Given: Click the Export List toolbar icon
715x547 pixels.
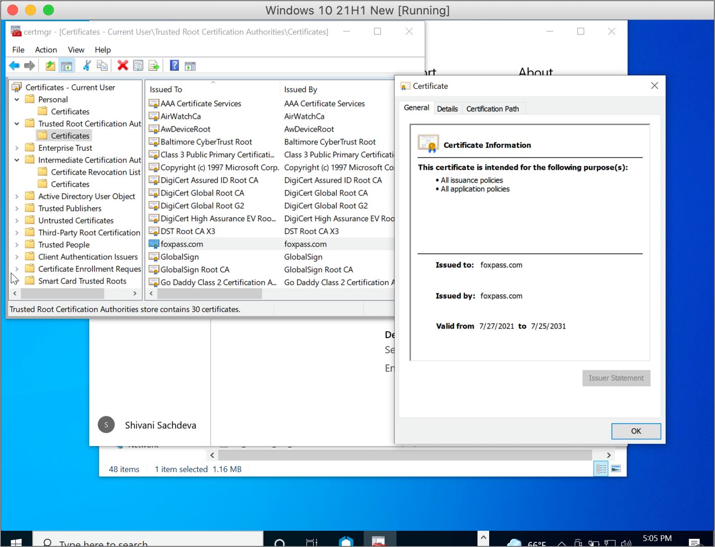Looking at the screenshot, I should (154, 66).
